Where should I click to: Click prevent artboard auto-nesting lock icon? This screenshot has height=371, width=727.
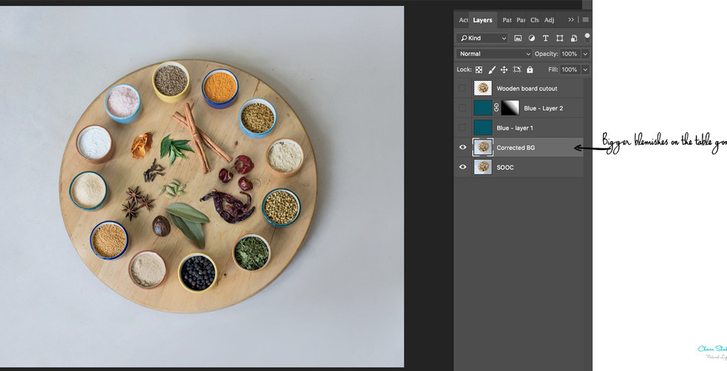517,70
